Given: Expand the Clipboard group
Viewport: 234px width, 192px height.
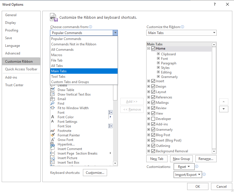Looking at the screenshot, I should point(158,54).
